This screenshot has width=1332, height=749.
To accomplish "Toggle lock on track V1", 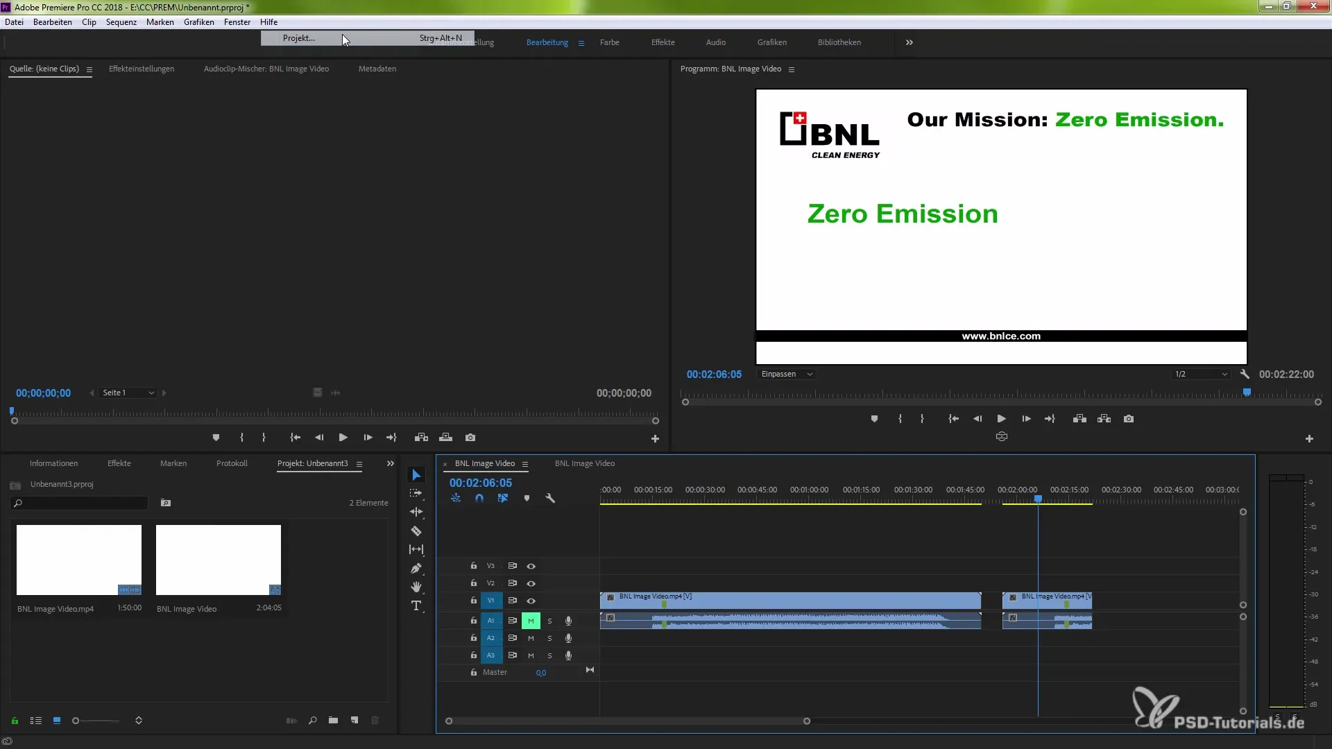I will 473,601.
